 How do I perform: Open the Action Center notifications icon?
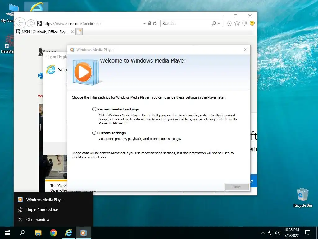(x=308, y=233)
